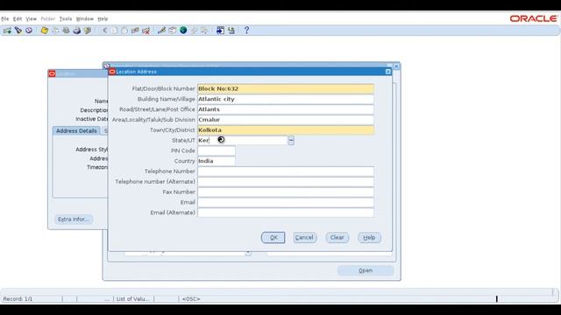This screenshot has height=315, width=561.
Task: Click the Clear button
Action: coord(337,237)
